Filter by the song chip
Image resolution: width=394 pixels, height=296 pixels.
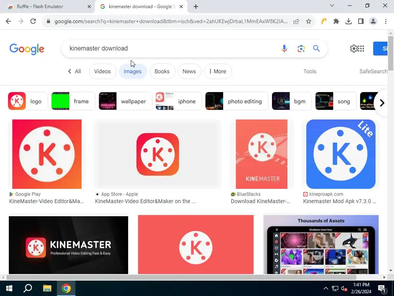[x=336, y=101]
